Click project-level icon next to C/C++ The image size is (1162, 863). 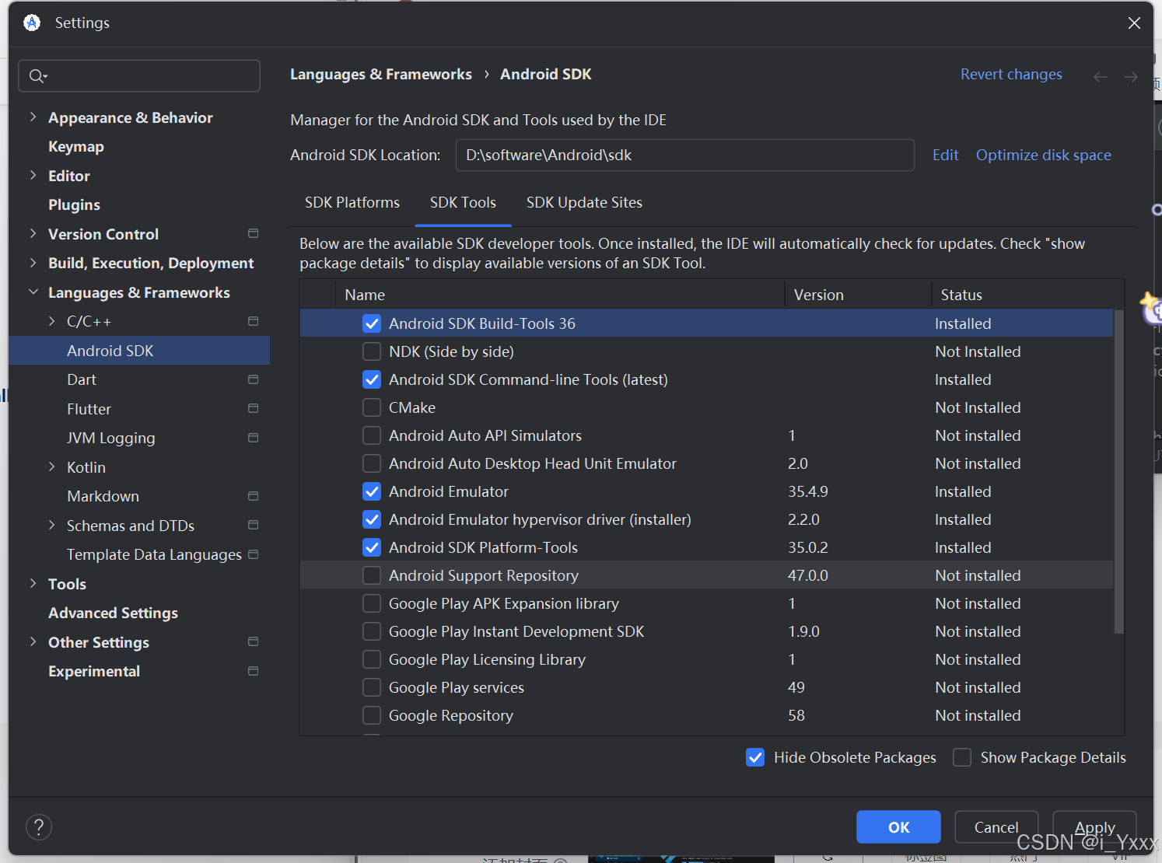(253, 321)
